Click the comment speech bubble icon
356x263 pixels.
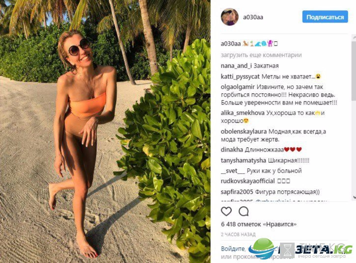click(244, 211)
